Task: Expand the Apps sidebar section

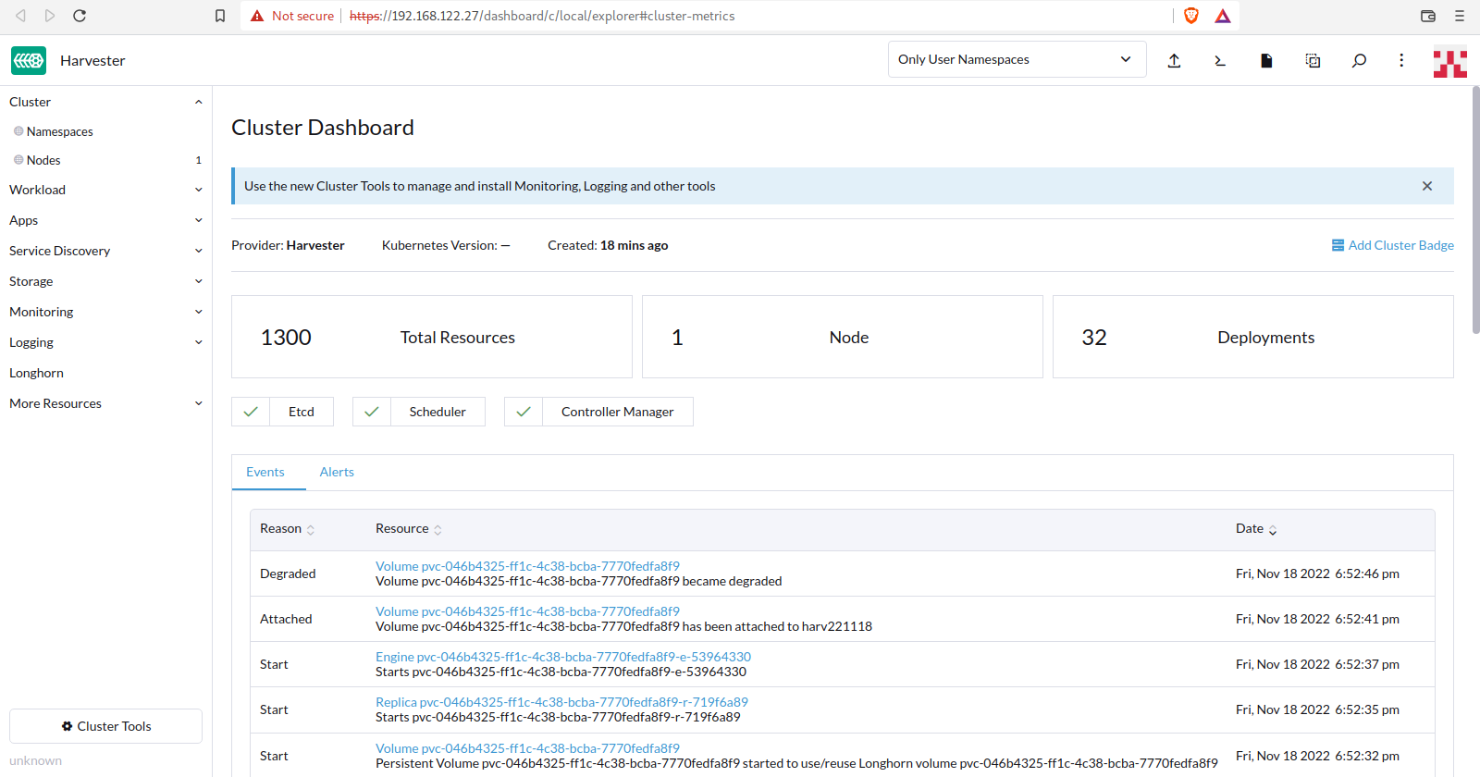Action: pyautogui.click(x=198, y=220)
